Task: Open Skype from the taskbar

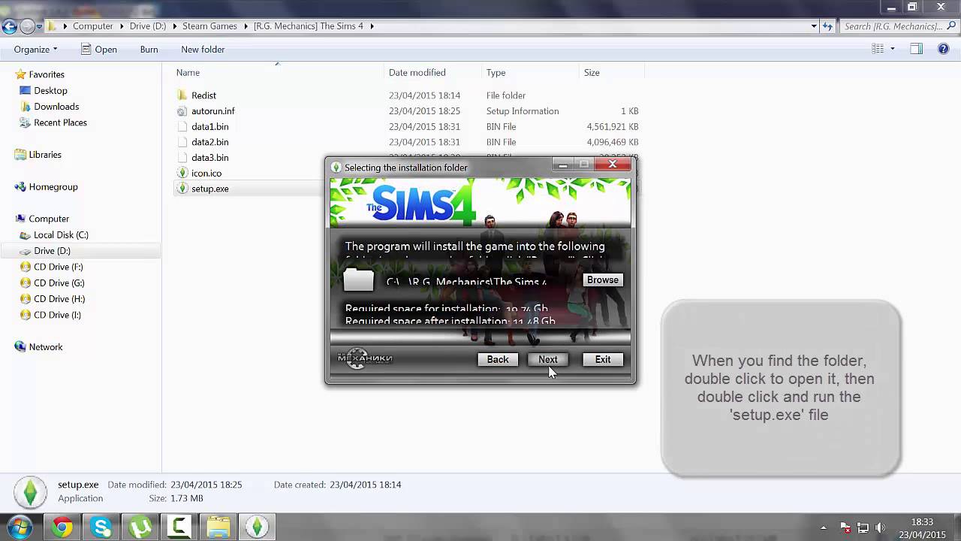Action: [101, 527]
